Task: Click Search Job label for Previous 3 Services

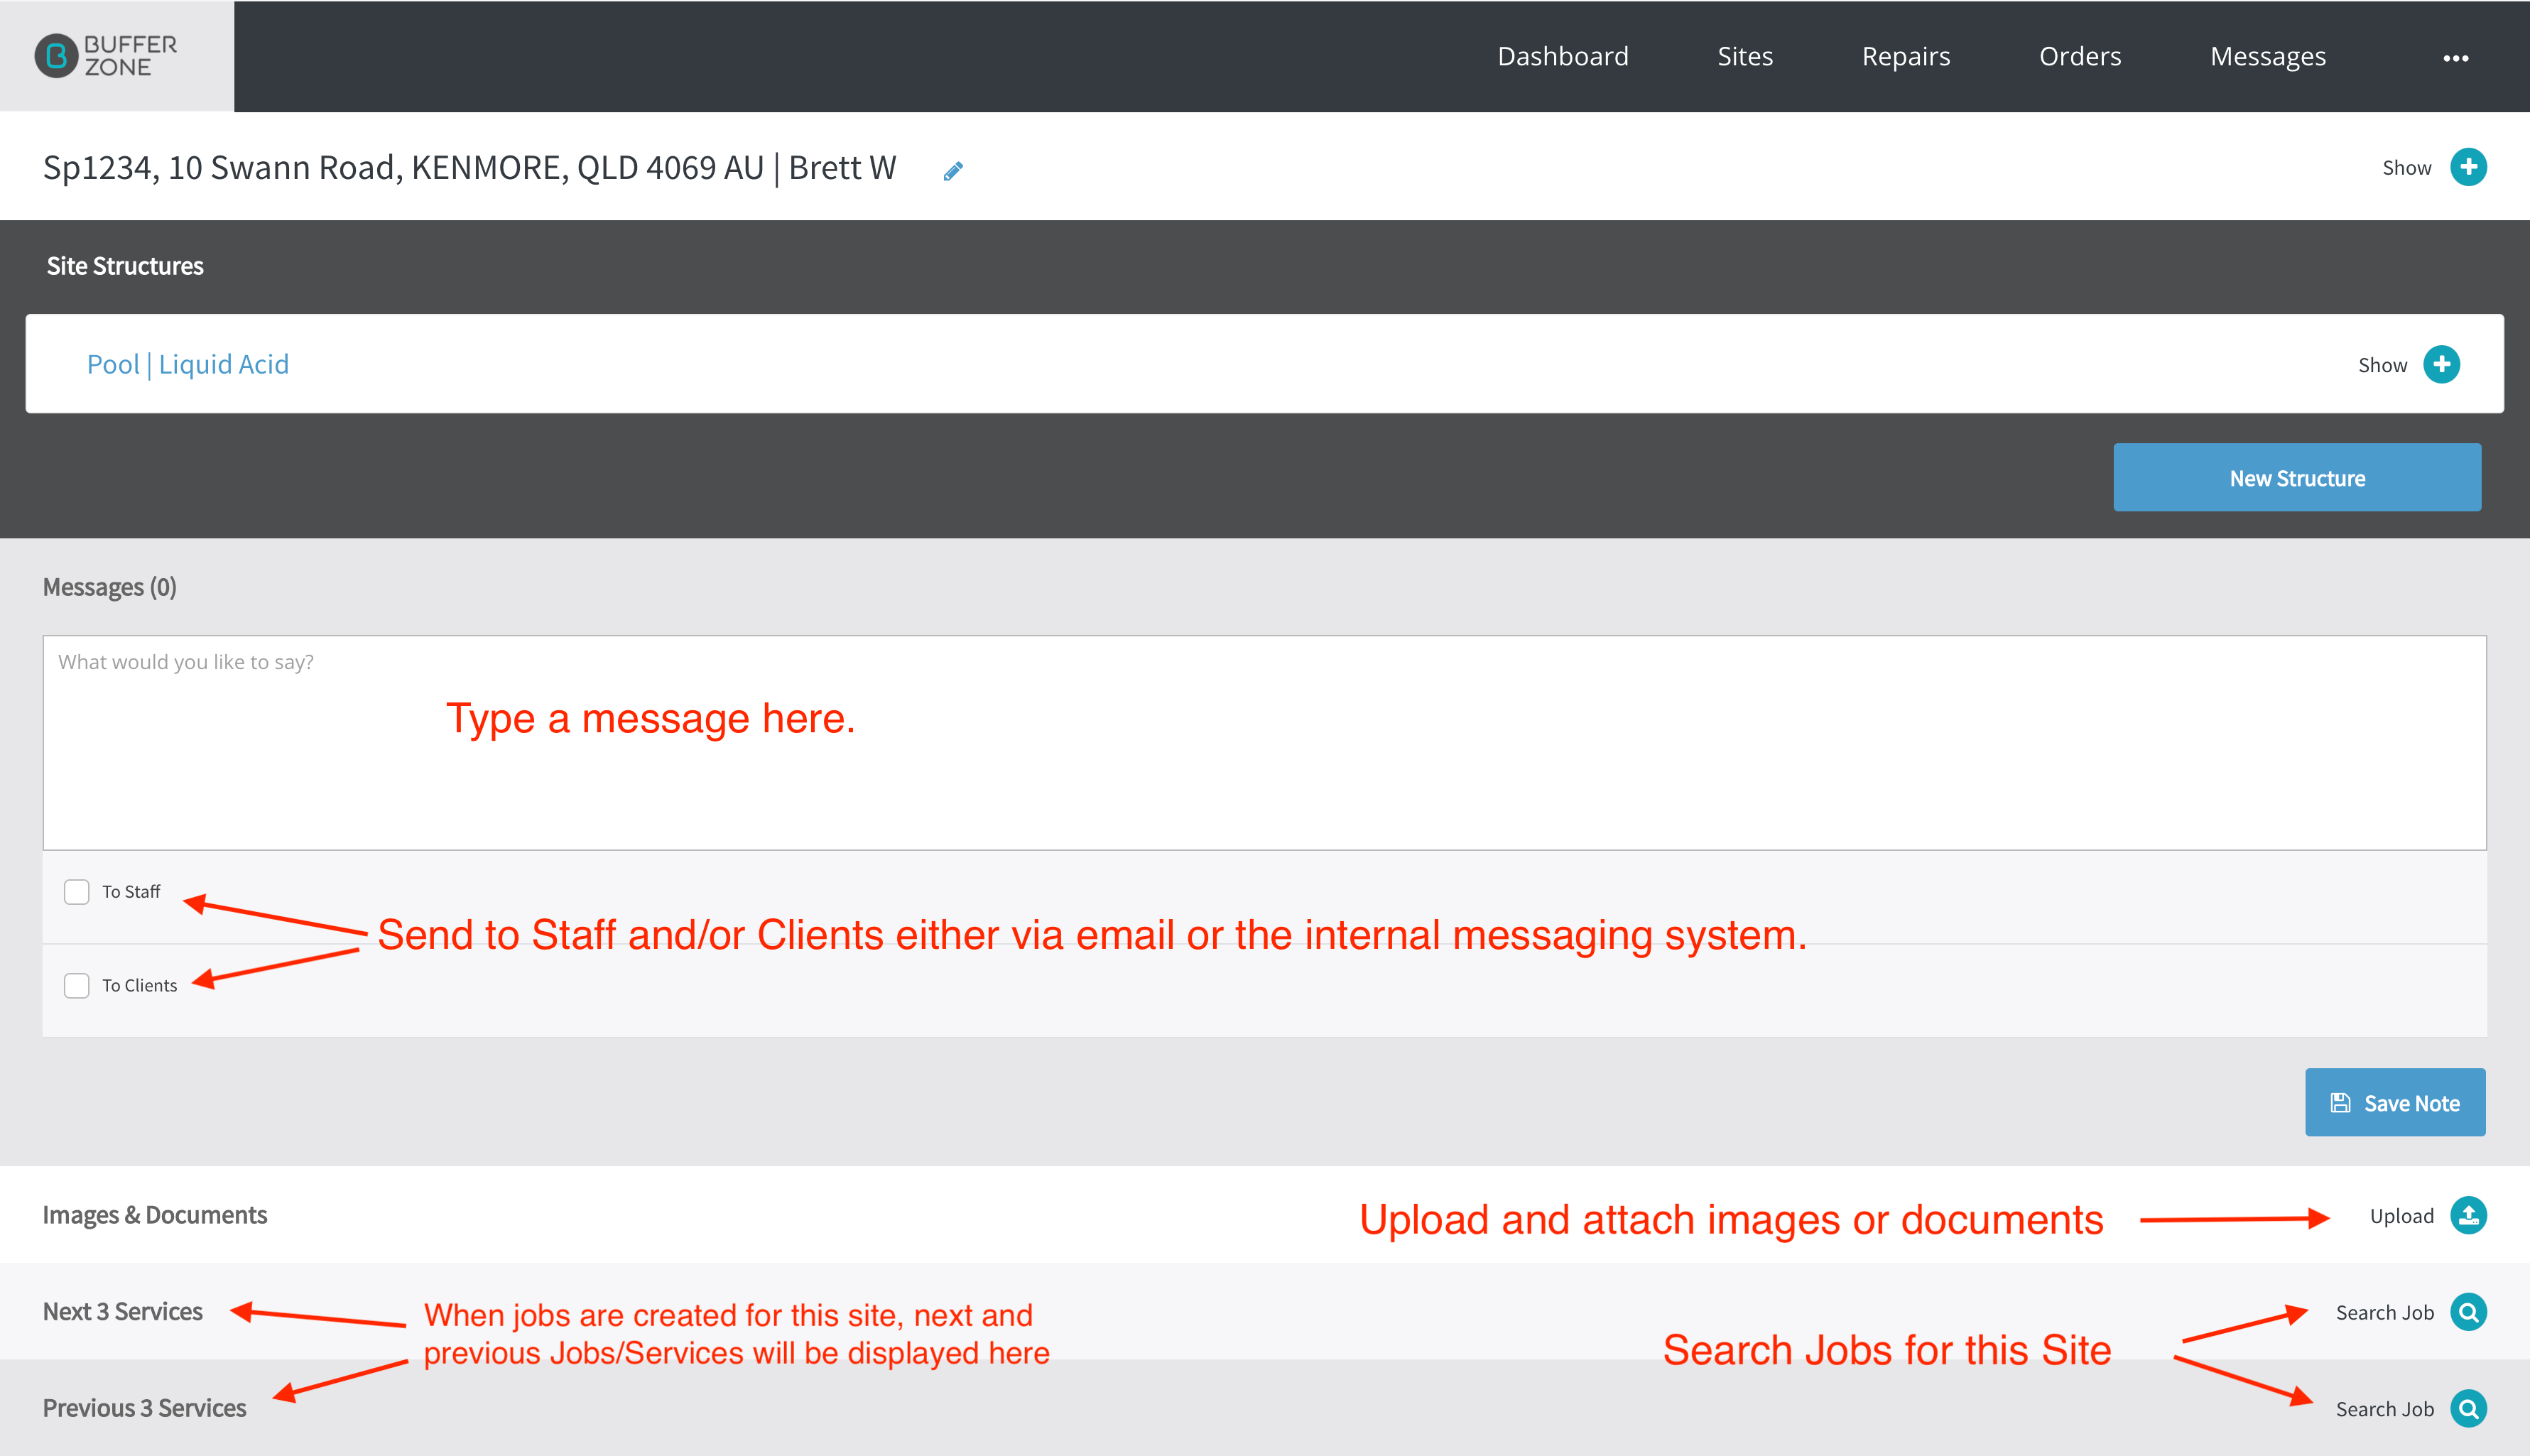Action: click(2385, 1409)
